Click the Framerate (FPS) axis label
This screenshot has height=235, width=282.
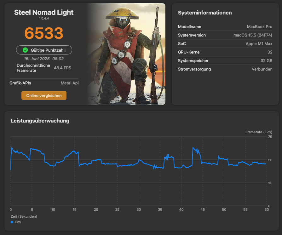coord(259,132)
